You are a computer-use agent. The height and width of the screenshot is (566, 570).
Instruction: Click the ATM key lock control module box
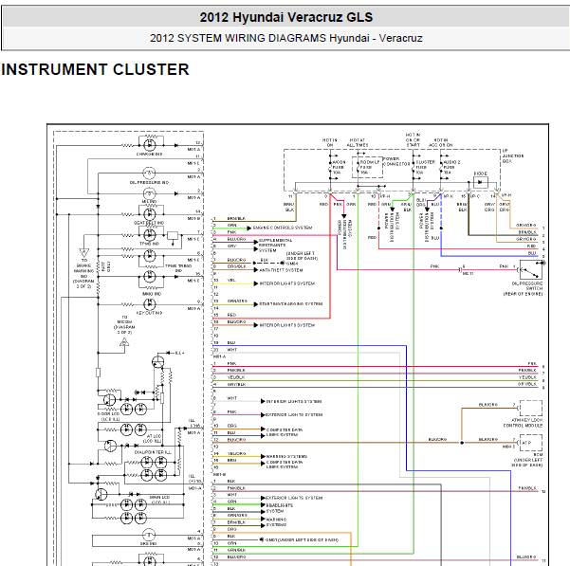tap(531, 409)
